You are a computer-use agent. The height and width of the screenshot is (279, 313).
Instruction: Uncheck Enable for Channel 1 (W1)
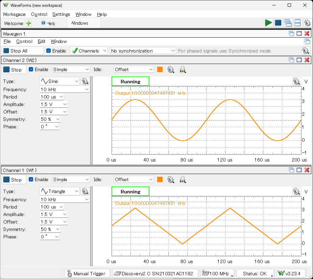click(x=31, y=179)
